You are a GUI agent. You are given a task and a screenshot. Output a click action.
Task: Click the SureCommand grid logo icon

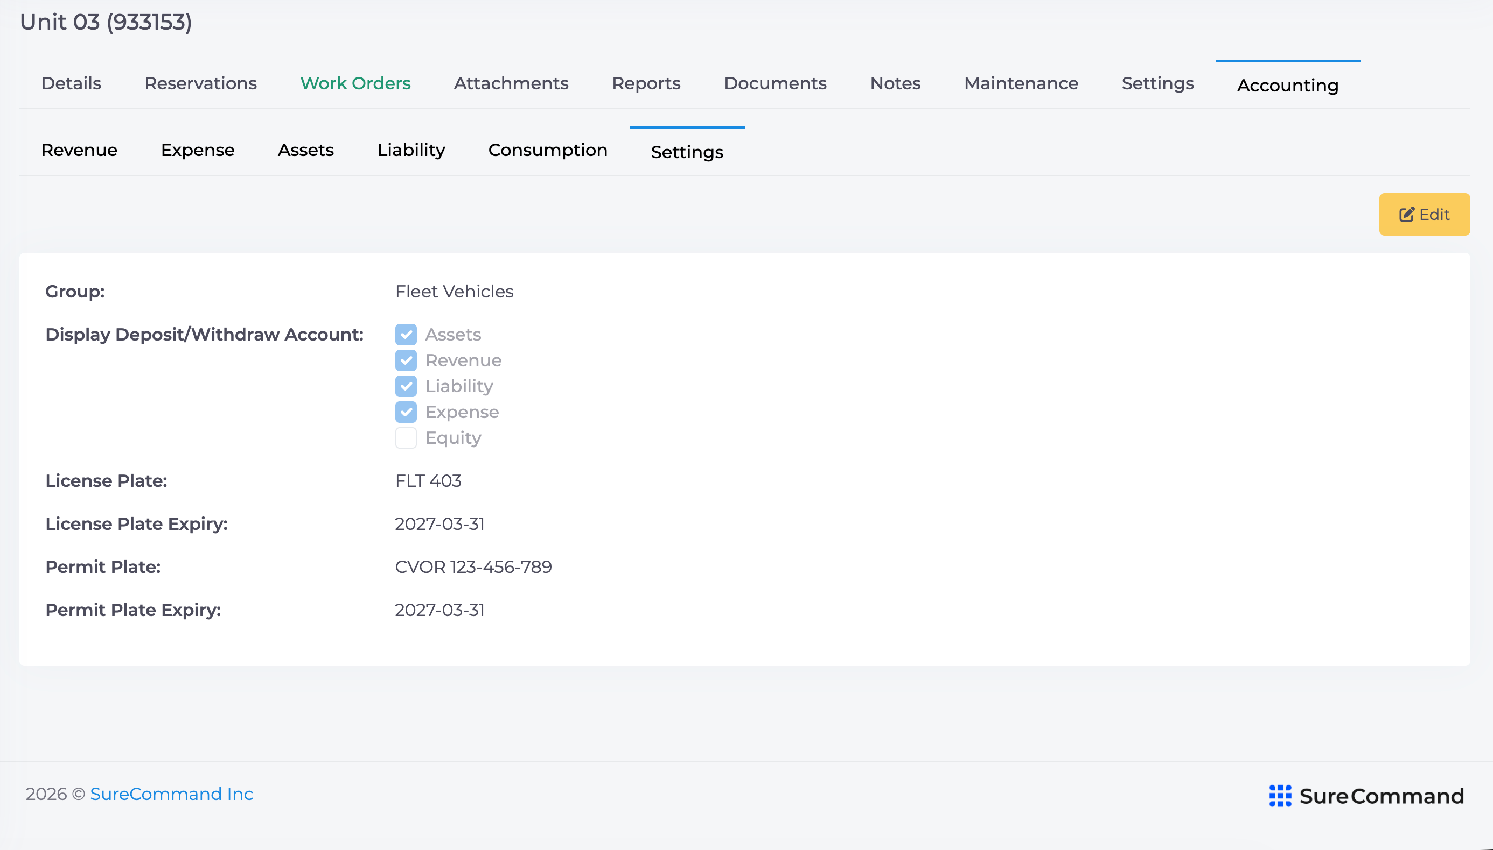pos(1280,796)
